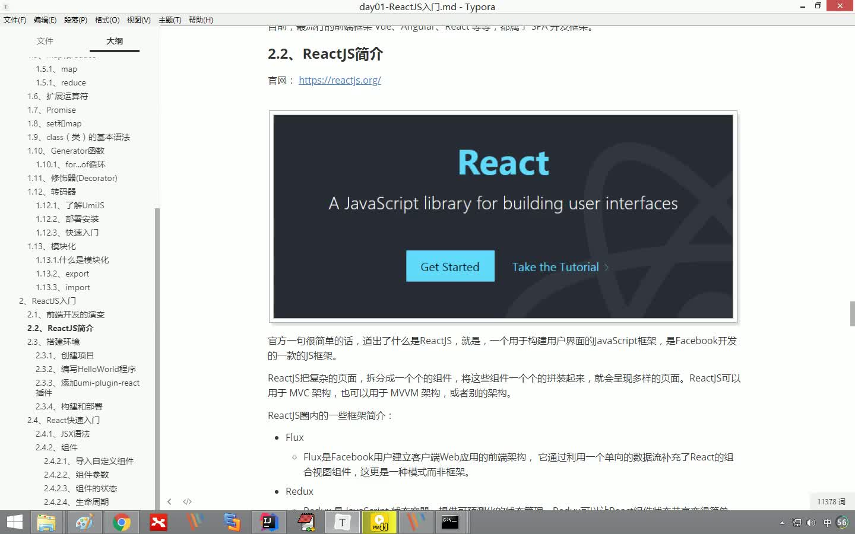
Task: Open the volume speaker tray icon
Action: (x=812, y=523)
